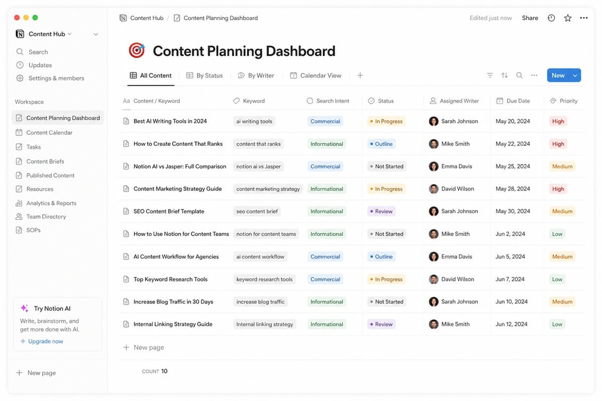This screenshot has height=401, width=602.
Task: Click In Progress status of Top Keyword Research Tools
Action: [x=385, y=279]
